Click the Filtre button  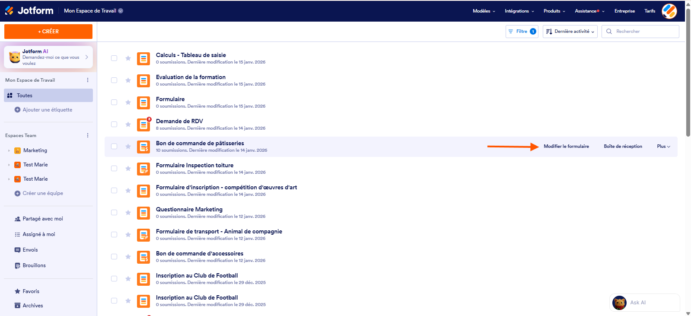(x=522, y=32)
